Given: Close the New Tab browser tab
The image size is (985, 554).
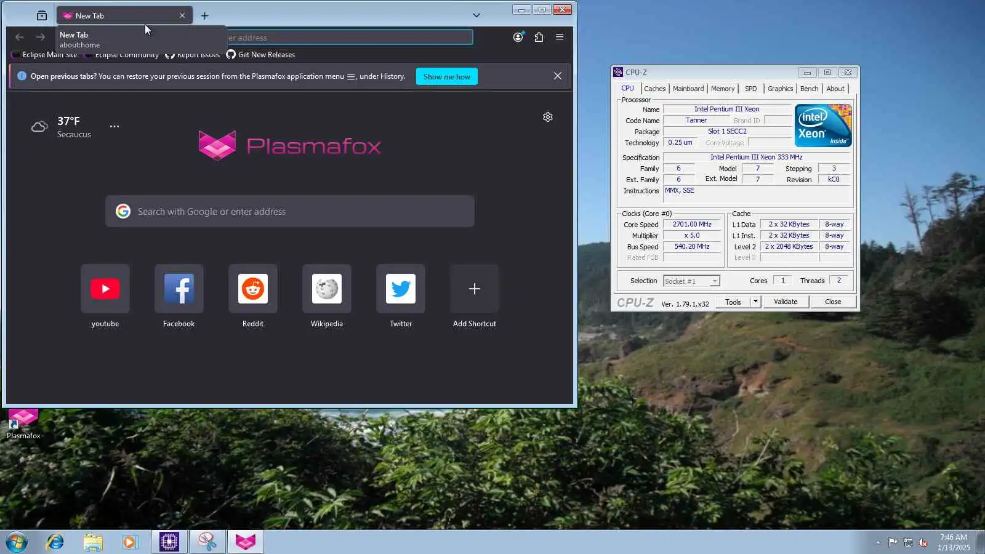Looking at the screenshot, I should click(182, 15).
